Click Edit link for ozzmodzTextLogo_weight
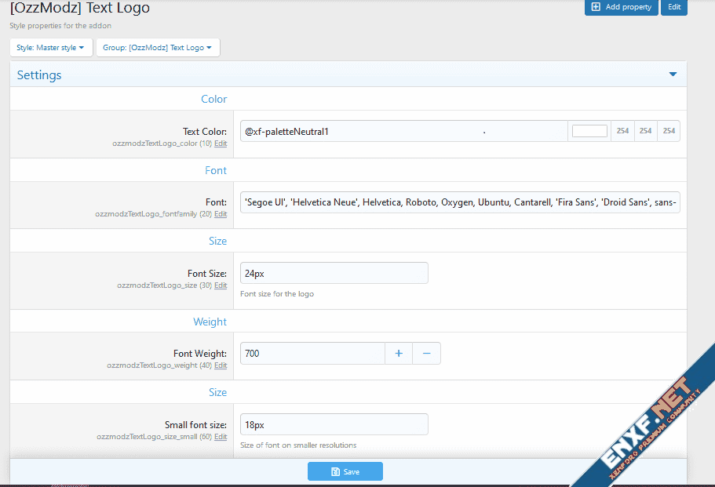The height and width of the screenshot is (487, 715). coord(221,365)
